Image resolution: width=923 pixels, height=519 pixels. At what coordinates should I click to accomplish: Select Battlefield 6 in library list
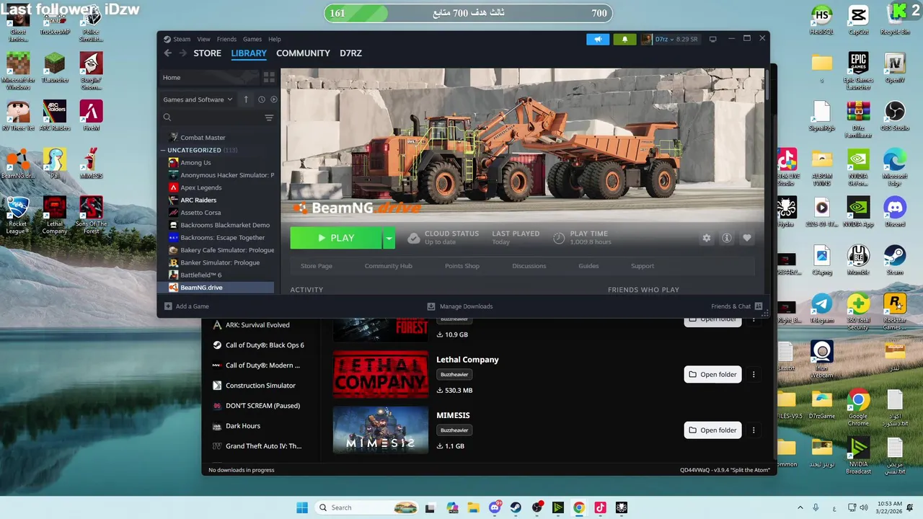[x=200, y=275]
